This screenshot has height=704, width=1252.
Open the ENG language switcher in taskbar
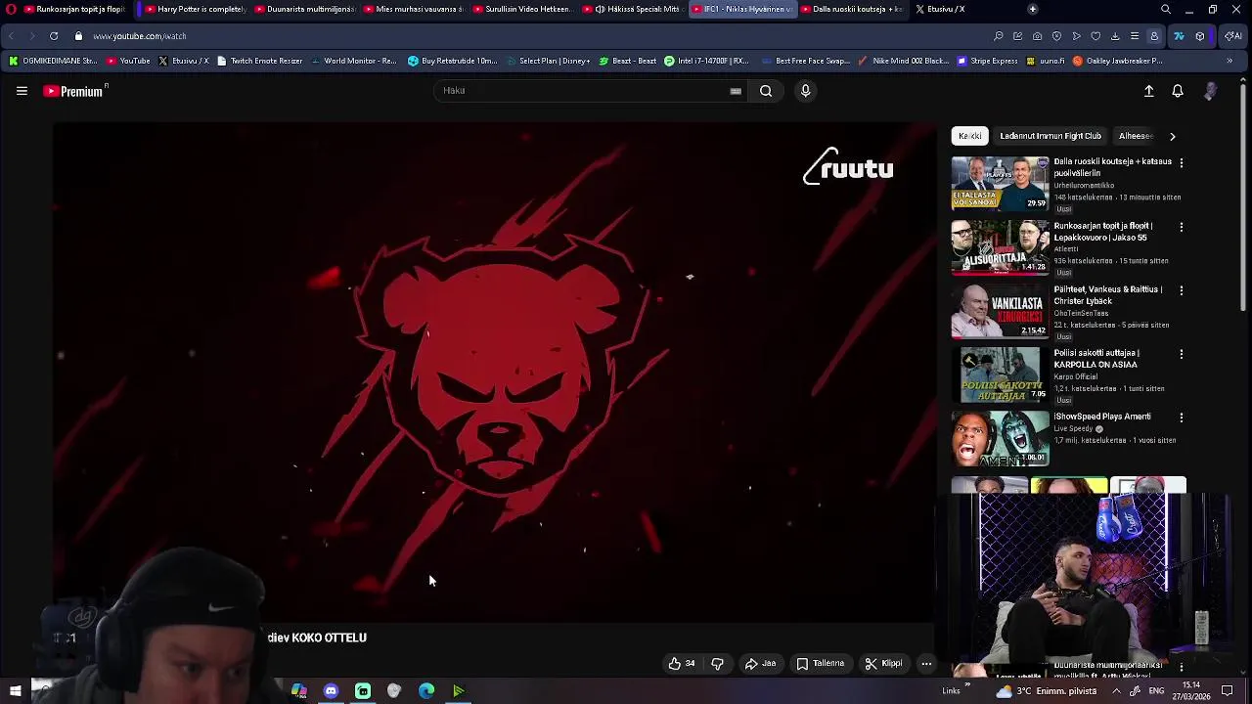coord(1156,691)
